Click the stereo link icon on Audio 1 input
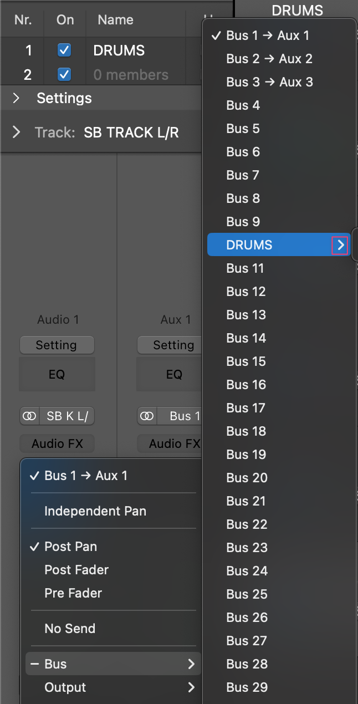358x704 pixels. coord(30,416)
